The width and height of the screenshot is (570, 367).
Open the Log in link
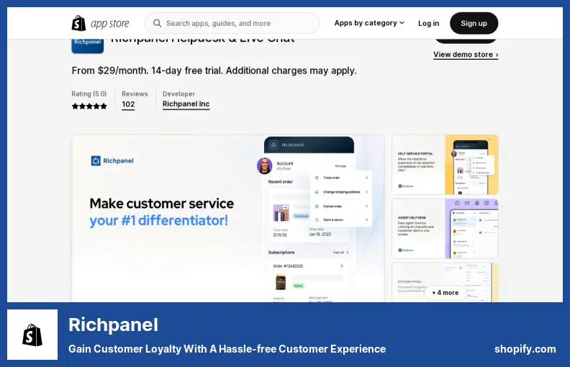429,23
